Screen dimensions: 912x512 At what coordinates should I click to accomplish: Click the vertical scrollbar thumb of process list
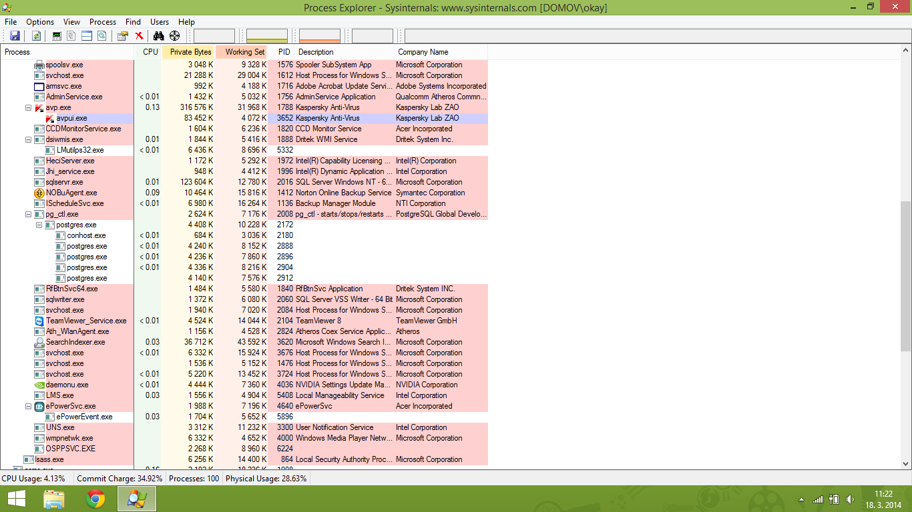click(906, 276)
